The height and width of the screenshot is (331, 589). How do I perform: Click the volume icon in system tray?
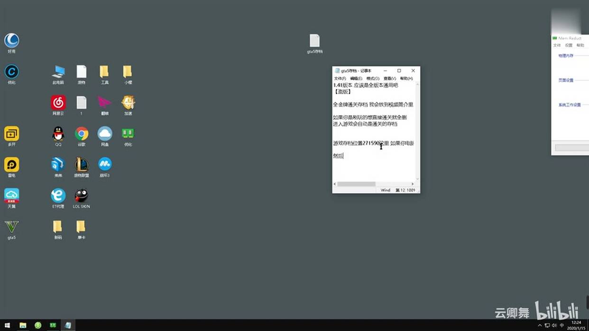point(554,326)
